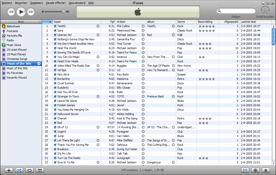The height and width of the screenshot is (175, 276).
Task: Skip to previous track
Action: [x=11, y=12]
